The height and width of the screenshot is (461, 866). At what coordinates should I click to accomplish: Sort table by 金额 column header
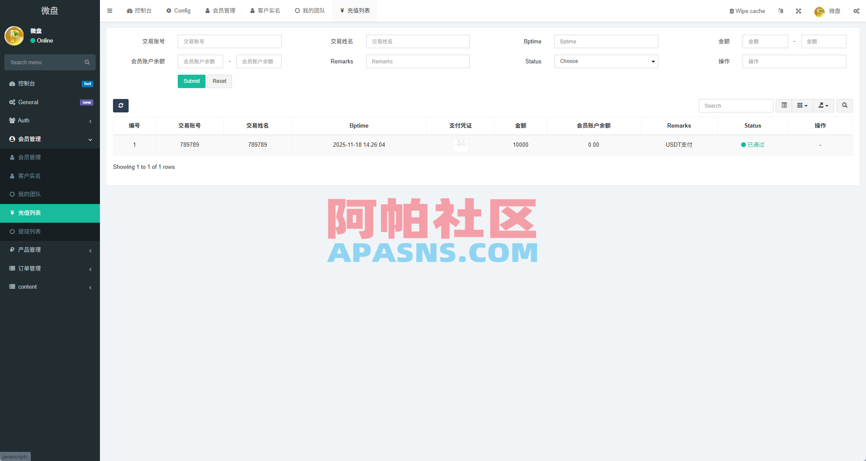point(521,126)
